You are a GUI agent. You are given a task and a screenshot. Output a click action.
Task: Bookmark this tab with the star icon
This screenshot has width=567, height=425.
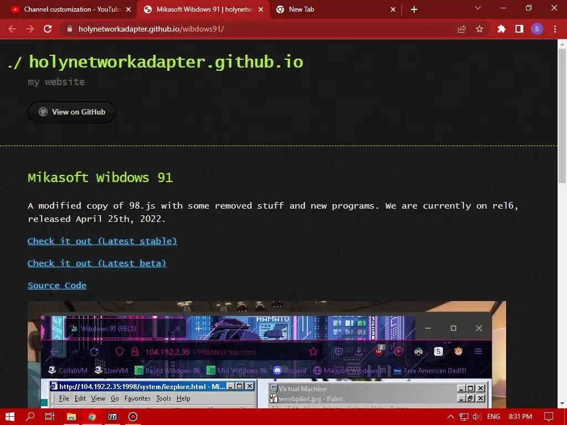pos(480,29)
